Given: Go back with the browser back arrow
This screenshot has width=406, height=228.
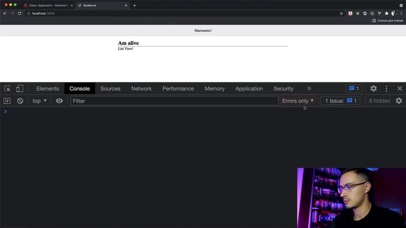Looking at the screenshot, I should (5, 13).
